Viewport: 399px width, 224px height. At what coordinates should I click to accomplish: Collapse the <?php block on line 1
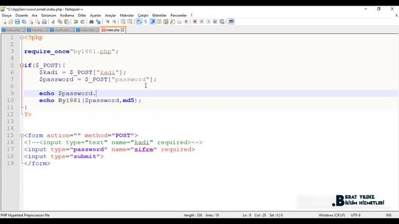pyautogui.click(x=22, y=37)
